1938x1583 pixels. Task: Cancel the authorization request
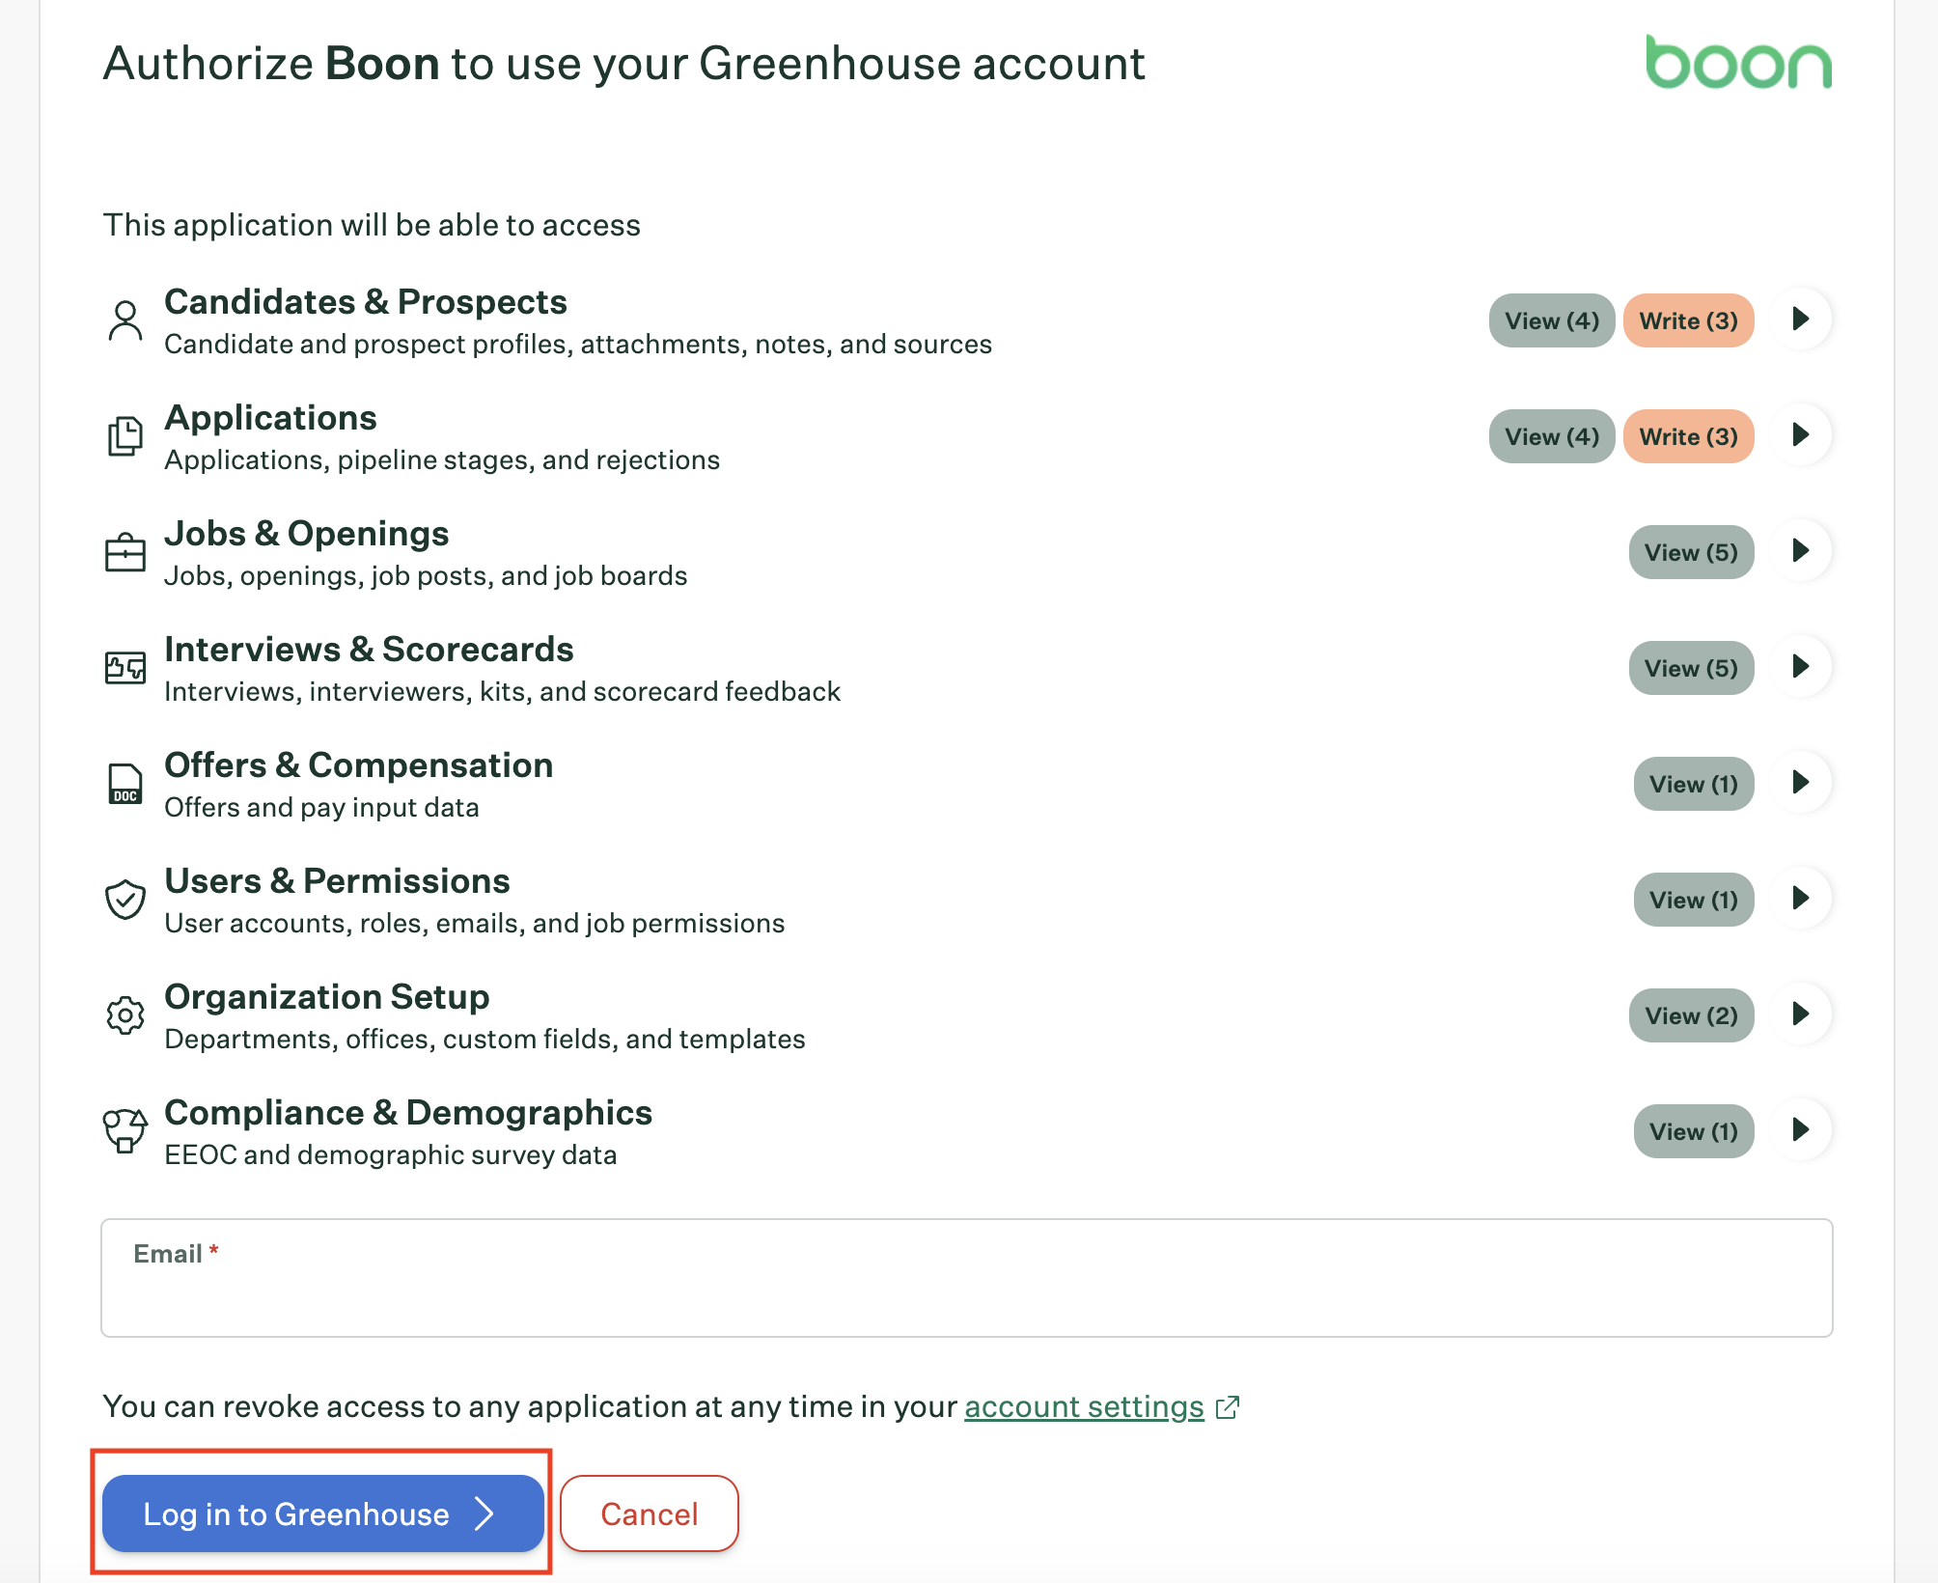click(650, 1514)
